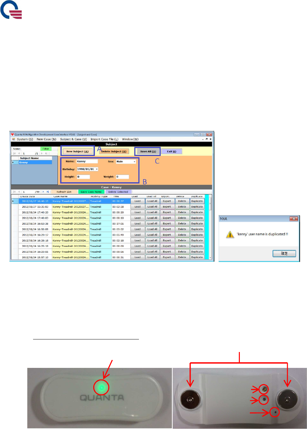The height and width of the screenshot is (442, 307).
Task: Click Load All for the 2012/08/27 15:31:03 case
Action: [x=152, y=207]
